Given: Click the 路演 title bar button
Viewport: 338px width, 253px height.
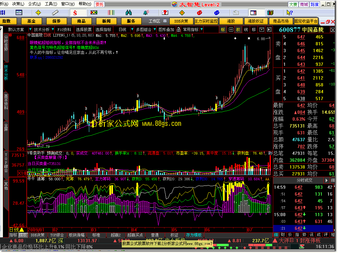Looking at the screenshot, I should point(315,4).
